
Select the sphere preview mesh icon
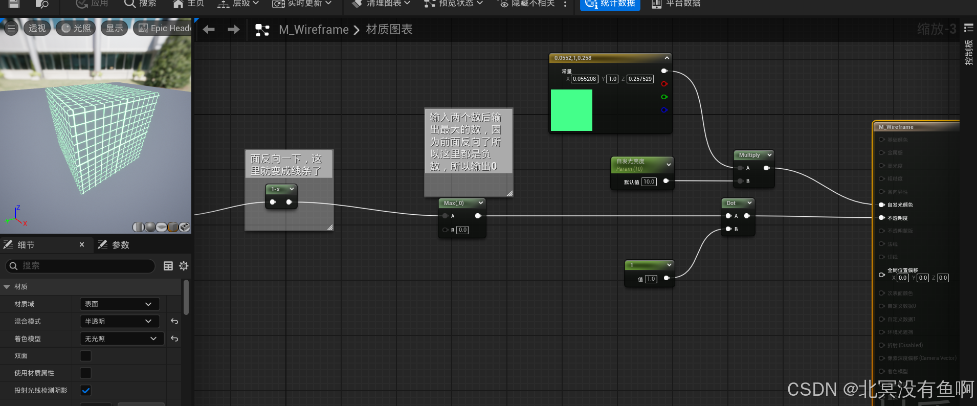pyautogui.click(x=150, y=227)
